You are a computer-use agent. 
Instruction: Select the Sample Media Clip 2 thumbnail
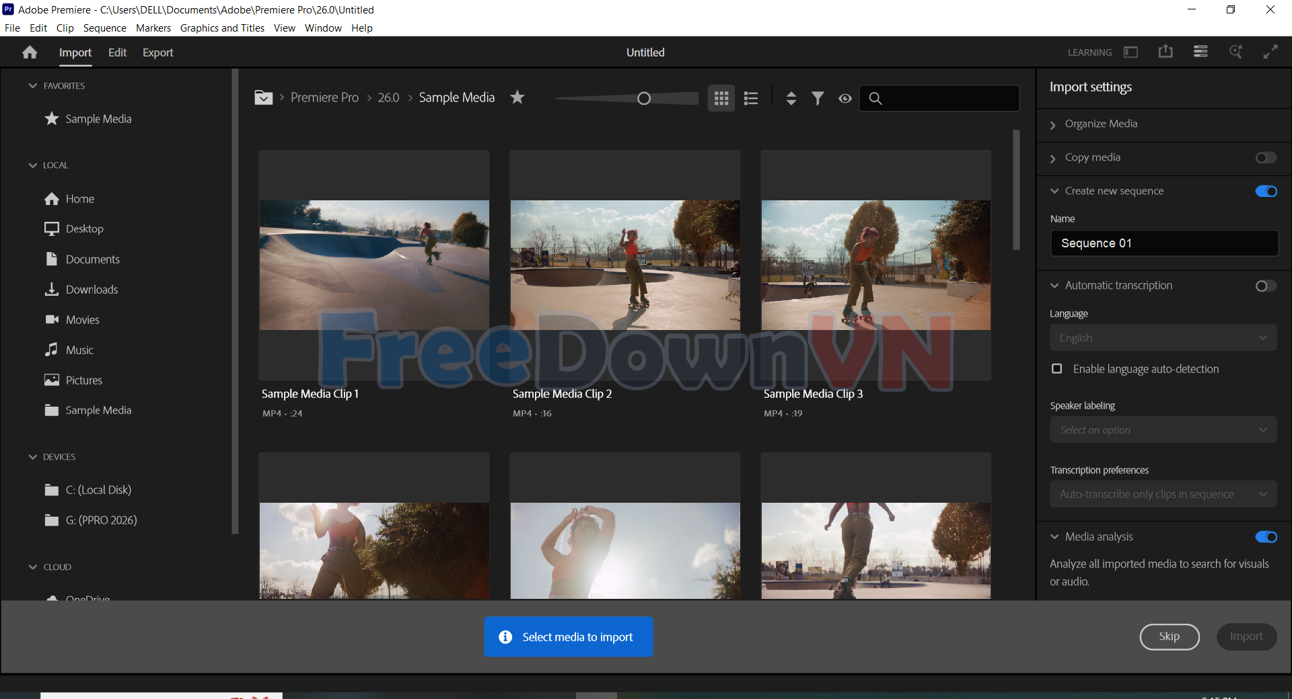tap(624, 265)
